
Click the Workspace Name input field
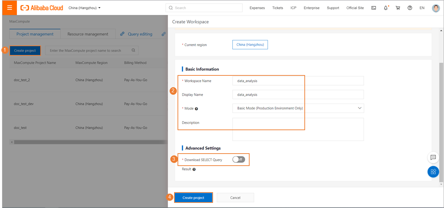(x=298, y=81)
